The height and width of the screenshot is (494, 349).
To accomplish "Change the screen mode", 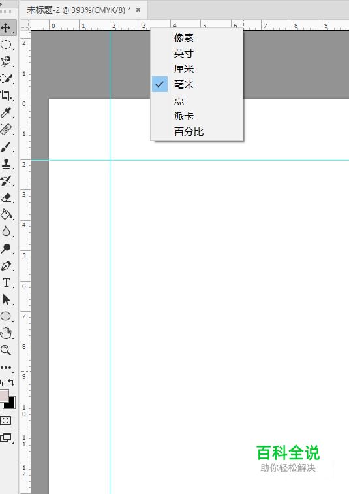I will 6,437.
